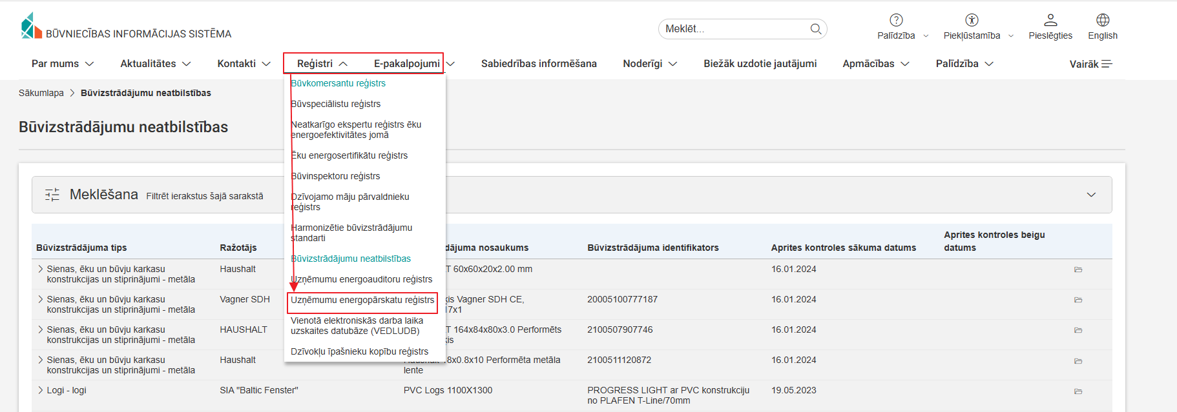Select Harmonizētie būvizstrādājumu standarti
This screenshot has height=412, width=1177.
(351, 233)
